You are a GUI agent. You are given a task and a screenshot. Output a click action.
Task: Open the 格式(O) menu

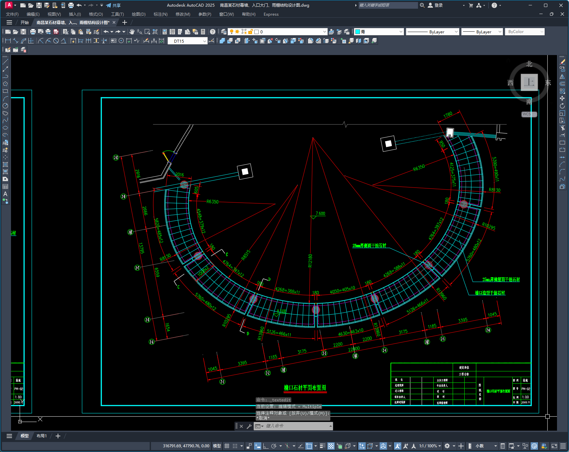tap(96, 14)
